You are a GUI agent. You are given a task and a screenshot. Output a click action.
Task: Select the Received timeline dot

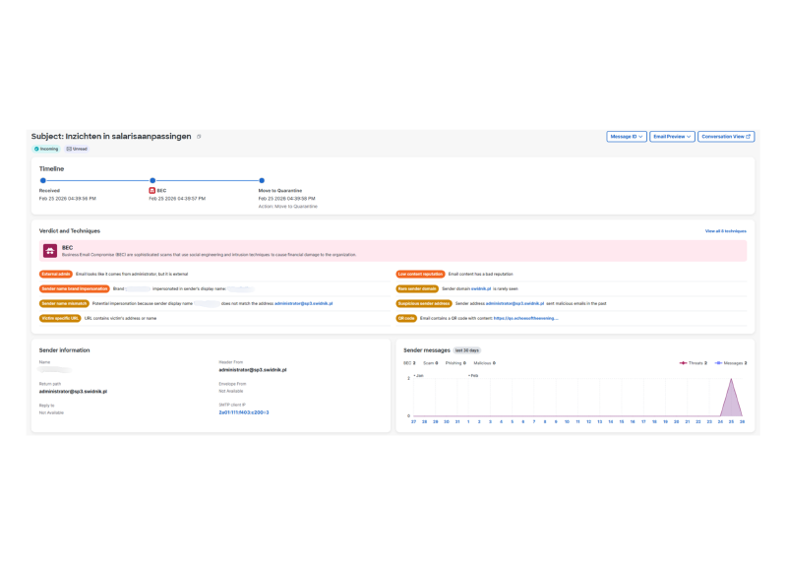coord(43,180)
